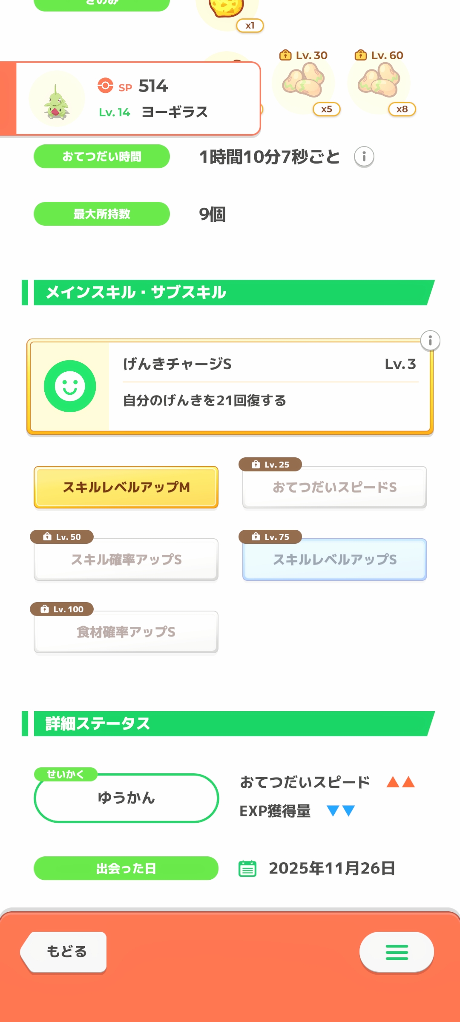Tap the 最大所持数 green label
The height and width of the screenshot is (1022, 460).
point(102,214)
